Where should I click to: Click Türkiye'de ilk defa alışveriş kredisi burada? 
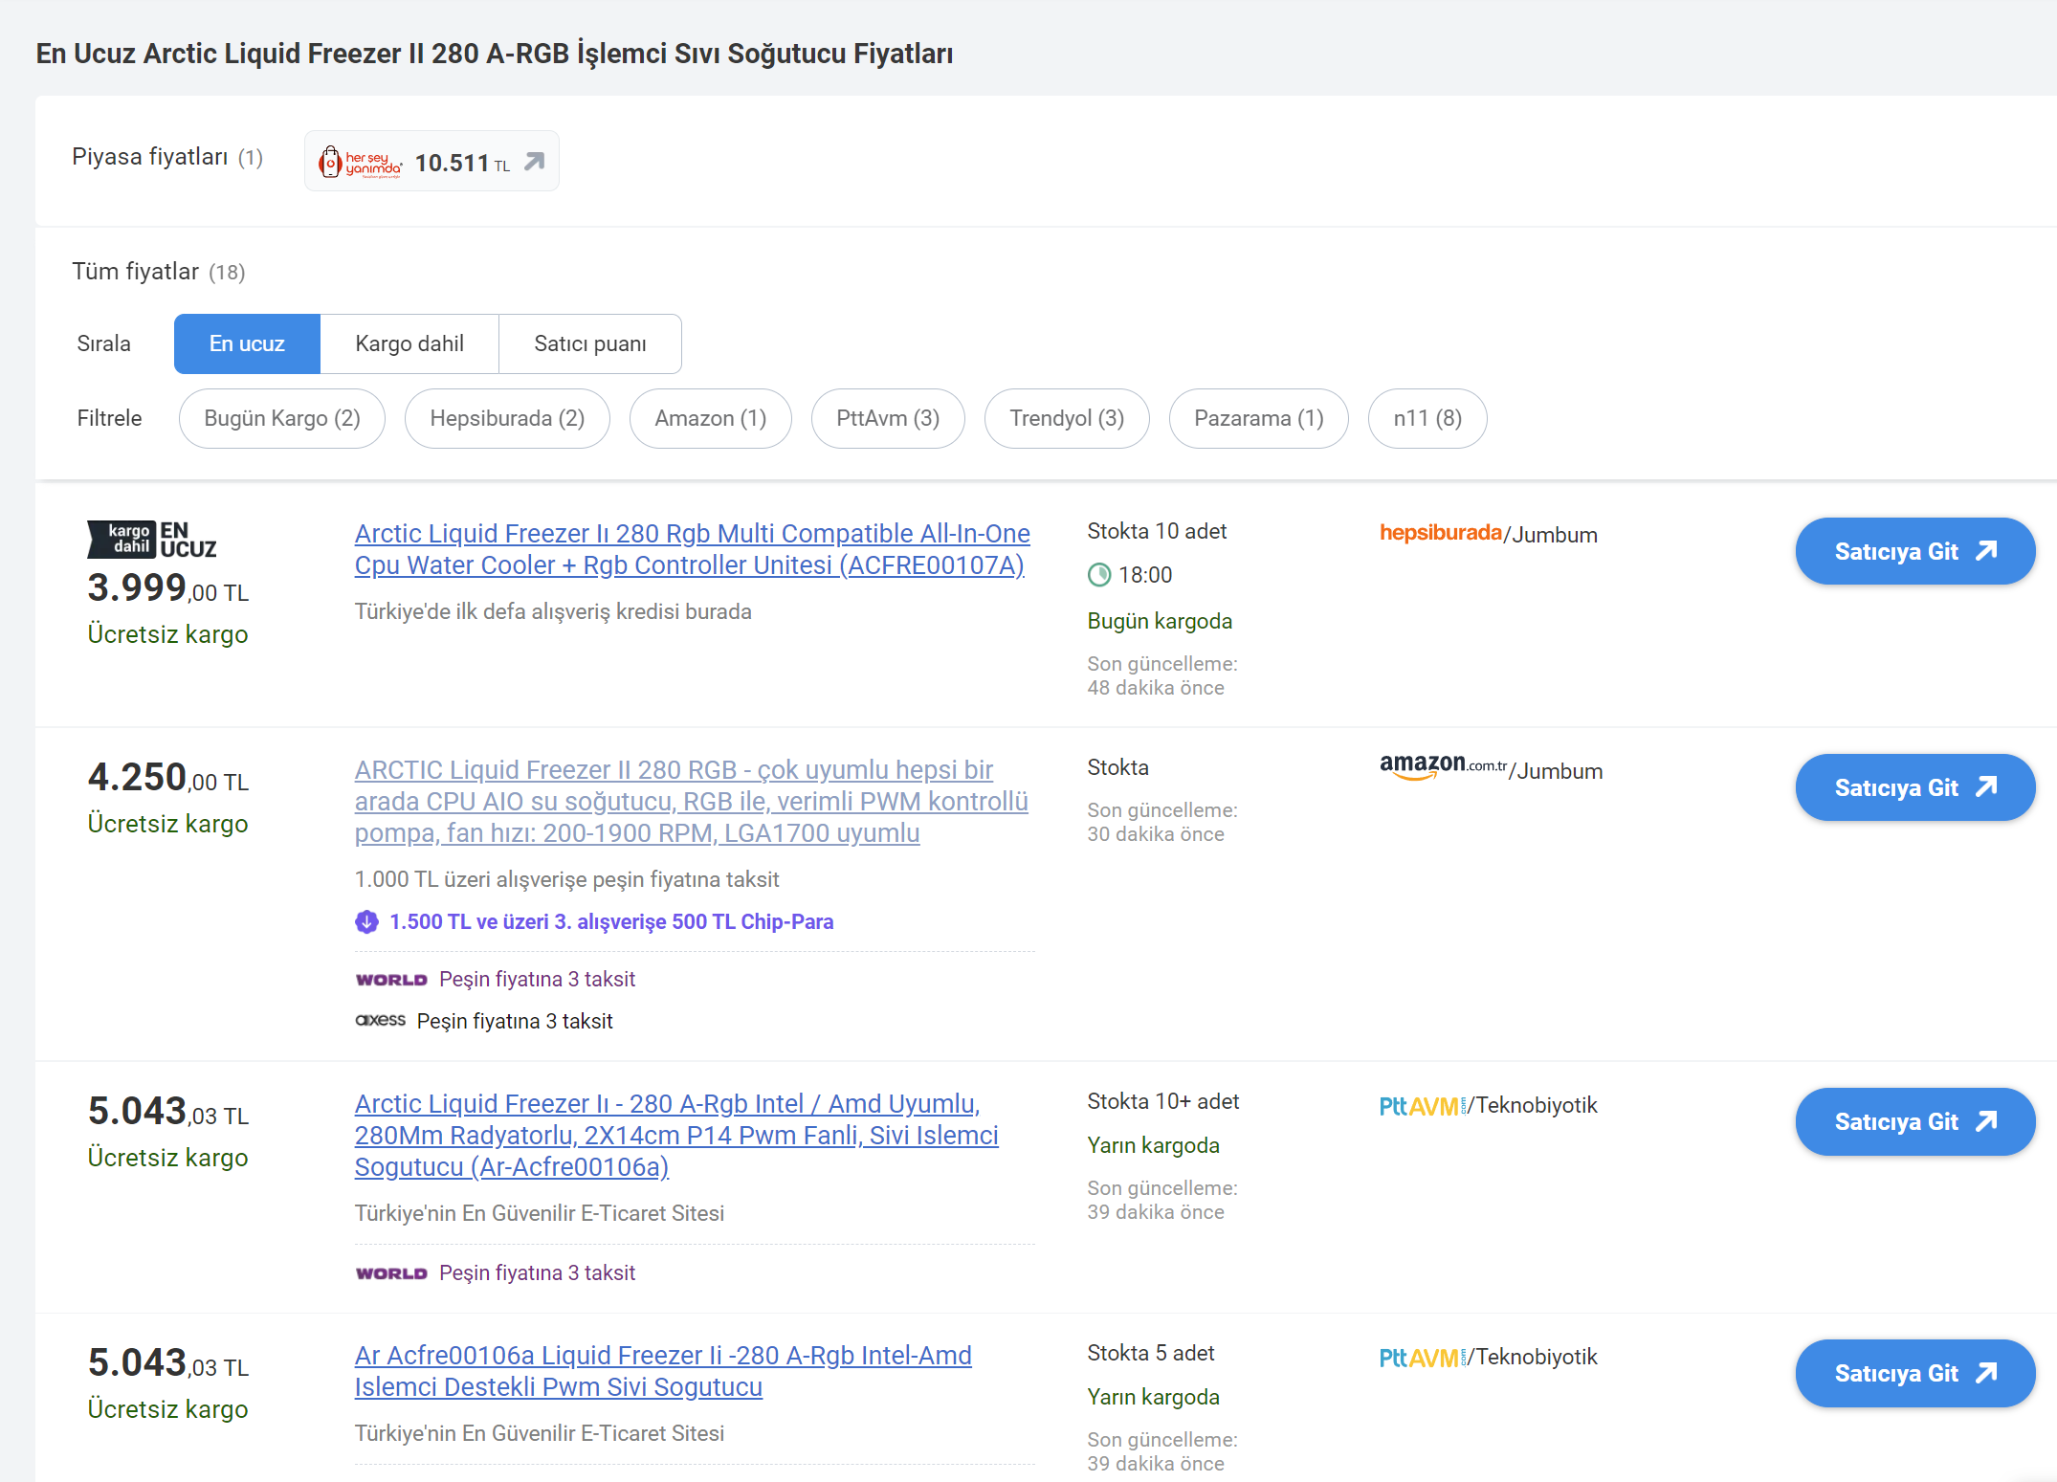(553, 611)
